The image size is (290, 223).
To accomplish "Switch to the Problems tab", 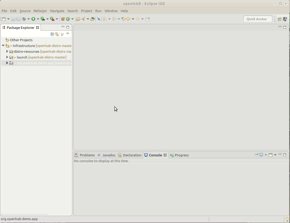I will pos(87,155).
